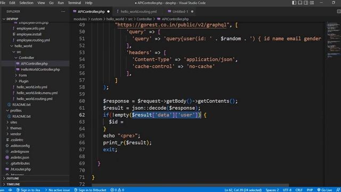Open the Selection menu

pyautogui.click(x=26, y=3)
